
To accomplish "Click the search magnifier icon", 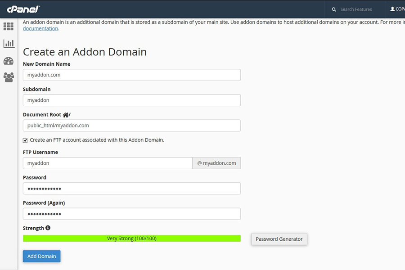I will (x=334, y=9).
